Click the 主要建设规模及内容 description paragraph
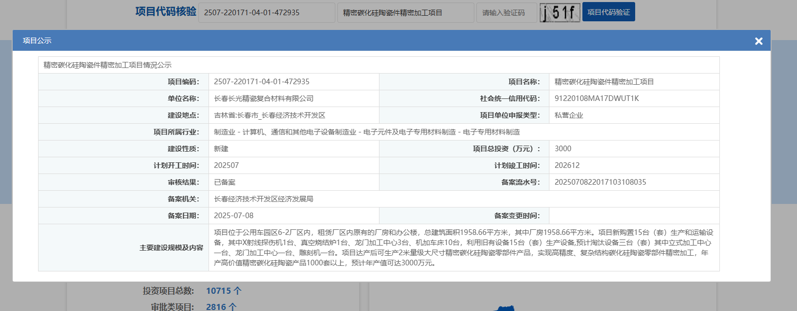 tap(464, 248)
